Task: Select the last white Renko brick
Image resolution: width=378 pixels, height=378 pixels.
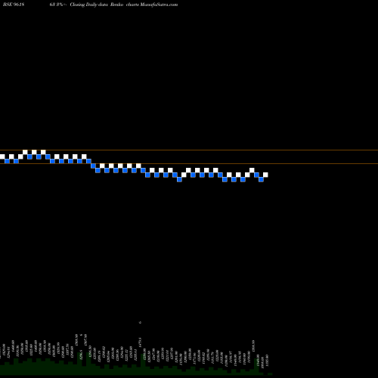Action: click(x=265, y=175)
